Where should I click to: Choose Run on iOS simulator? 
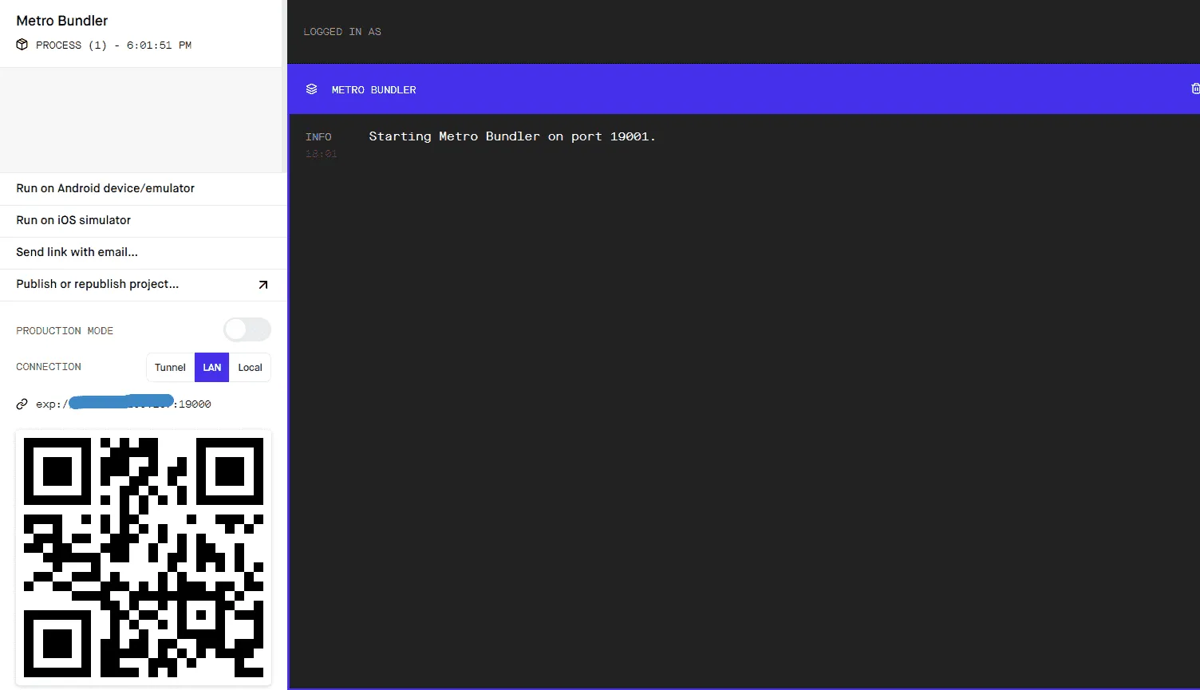coord(73,220)
